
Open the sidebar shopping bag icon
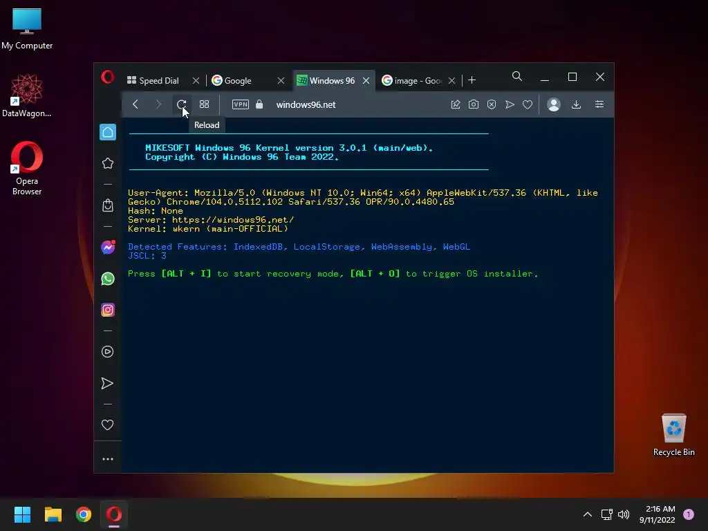107,205
